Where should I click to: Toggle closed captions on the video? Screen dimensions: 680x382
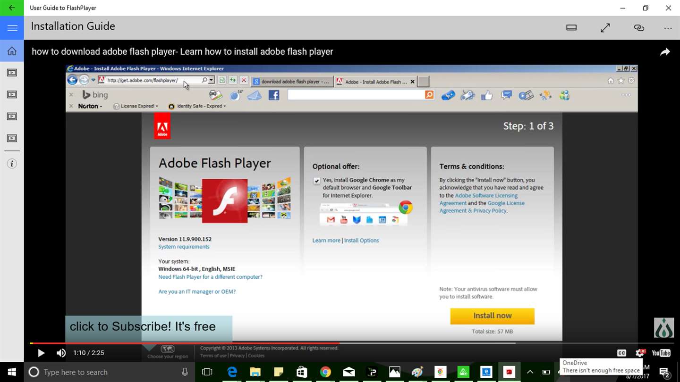click(x=621, y=353)
